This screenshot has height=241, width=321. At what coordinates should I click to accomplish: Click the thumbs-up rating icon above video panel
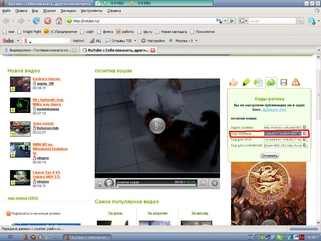click(234, 83)
